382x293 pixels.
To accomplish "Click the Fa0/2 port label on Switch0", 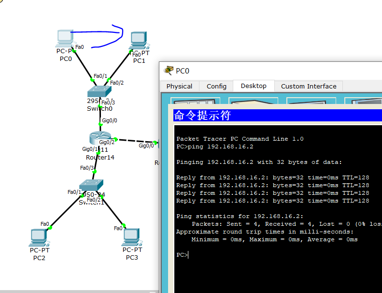I will [117, 83].
